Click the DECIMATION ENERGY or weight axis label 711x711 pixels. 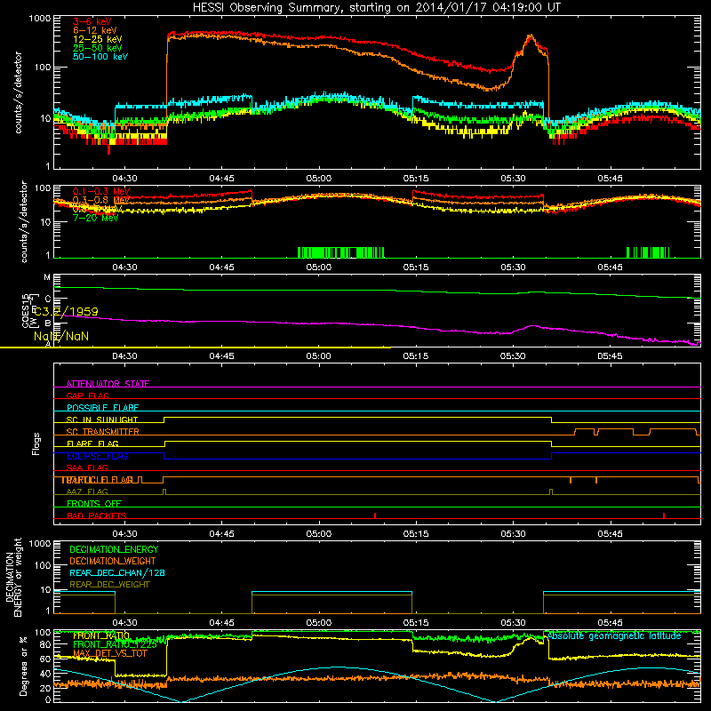13,577
